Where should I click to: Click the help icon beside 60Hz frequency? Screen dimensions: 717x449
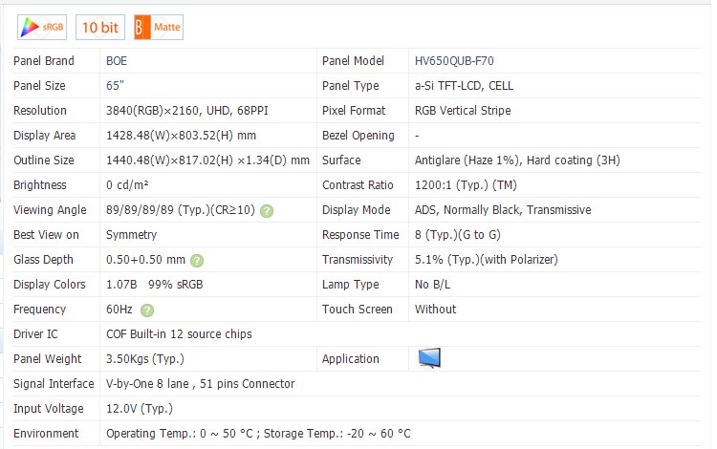147,310
